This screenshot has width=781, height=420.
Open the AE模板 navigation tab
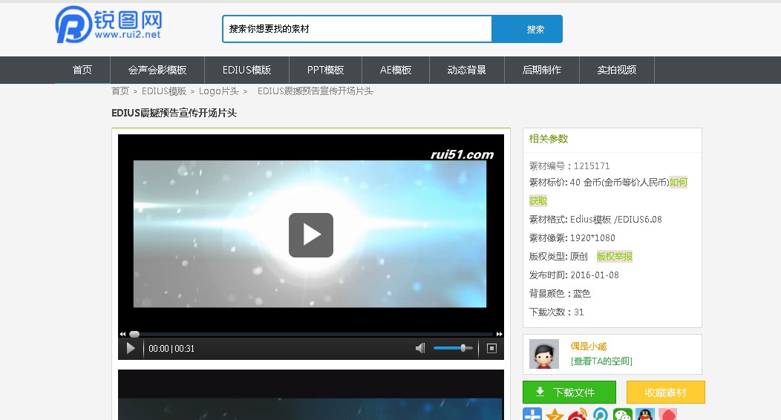(396, 70)
